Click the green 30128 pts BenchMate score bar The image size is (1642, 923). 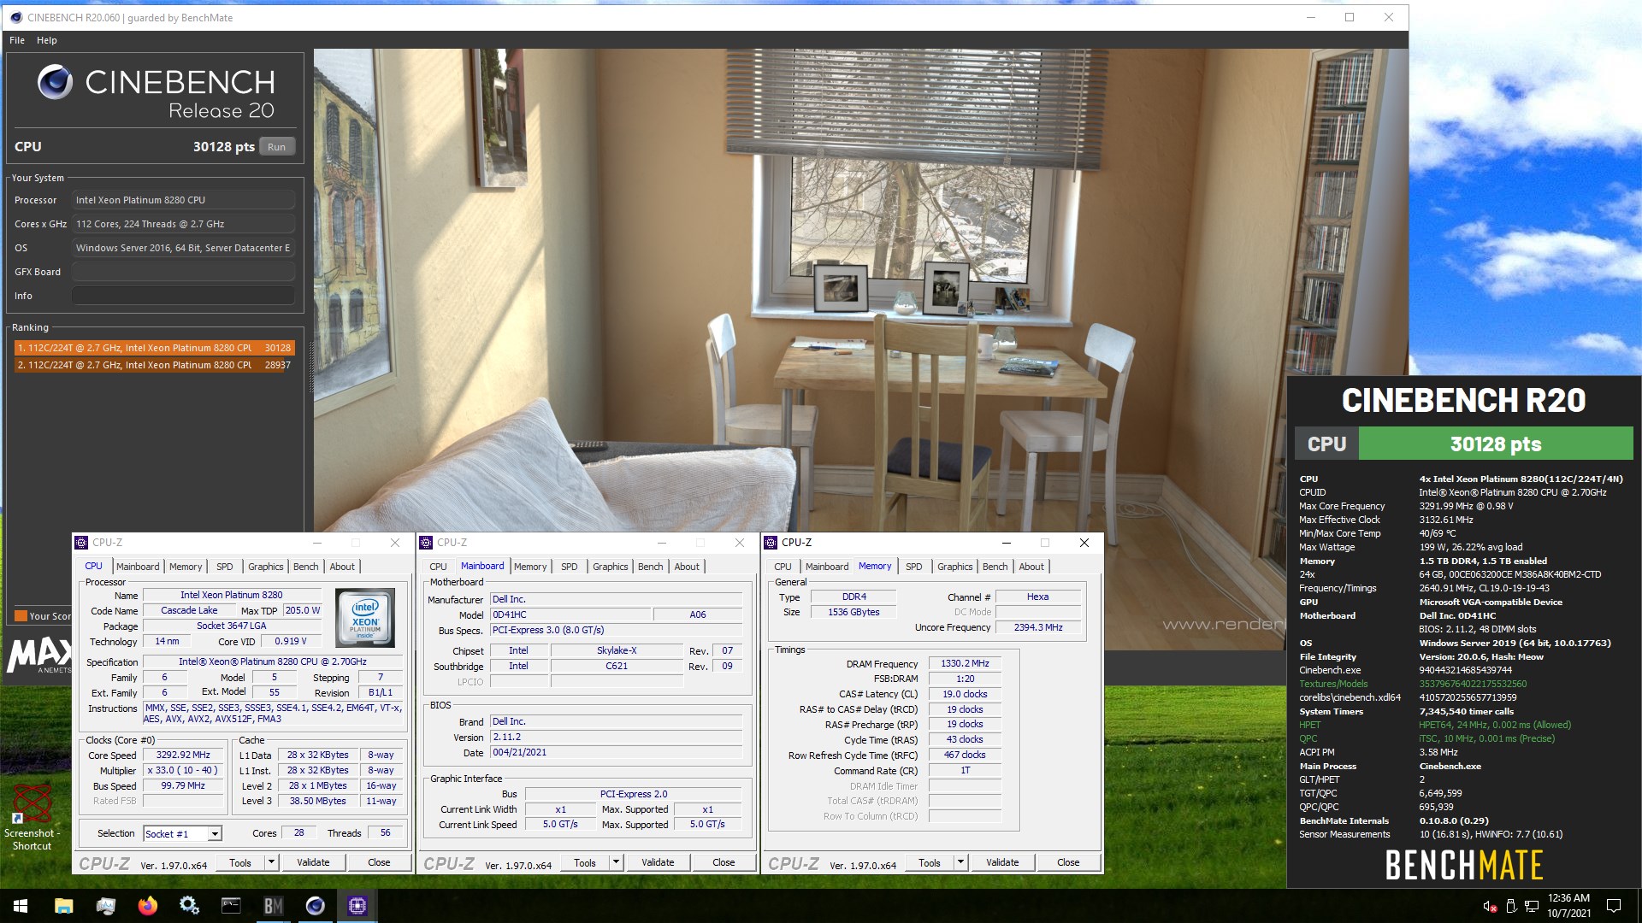click(1496, 444)
